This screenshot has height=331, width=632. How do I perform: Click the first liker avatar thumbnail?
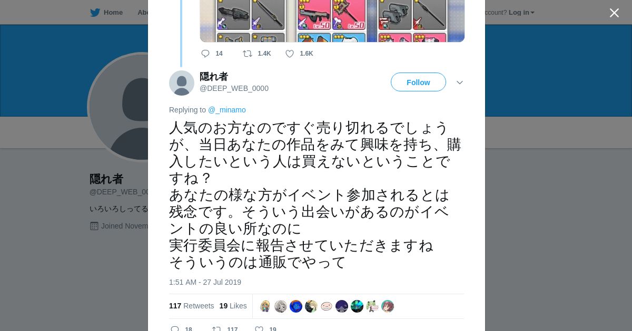pyautogui.click(x=265, y=306)
